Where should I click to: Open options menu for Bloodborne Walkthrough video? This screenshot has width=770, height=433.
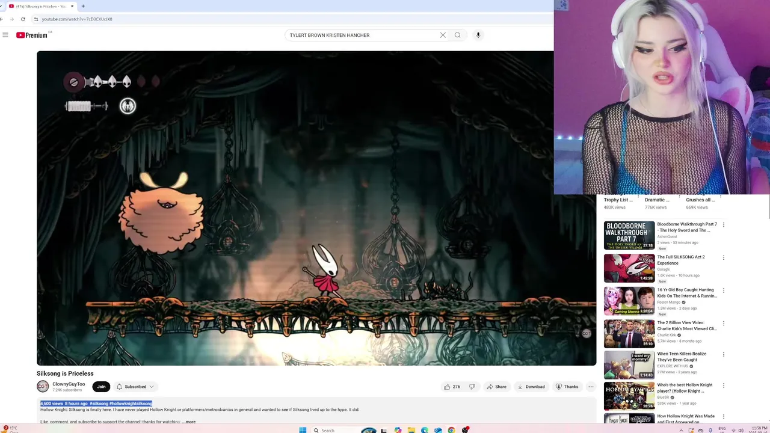(x=723, y=225)
